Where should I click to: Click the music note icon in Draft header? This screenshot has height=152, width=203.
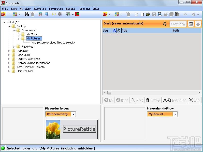(x=165, y=24)
